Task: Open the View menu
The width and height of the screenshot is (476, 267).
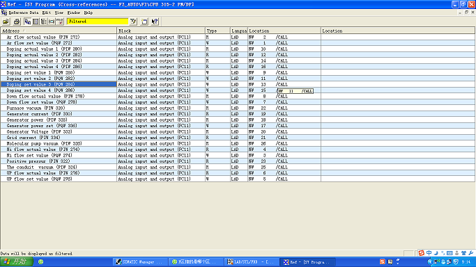Action: click(59, 13)
